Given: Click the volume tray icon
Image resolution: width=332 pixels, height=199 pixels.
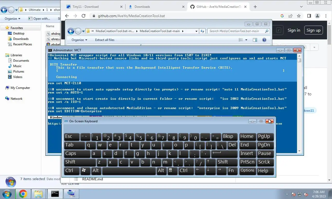Looking at the screenshot, I should coord(306,194).
